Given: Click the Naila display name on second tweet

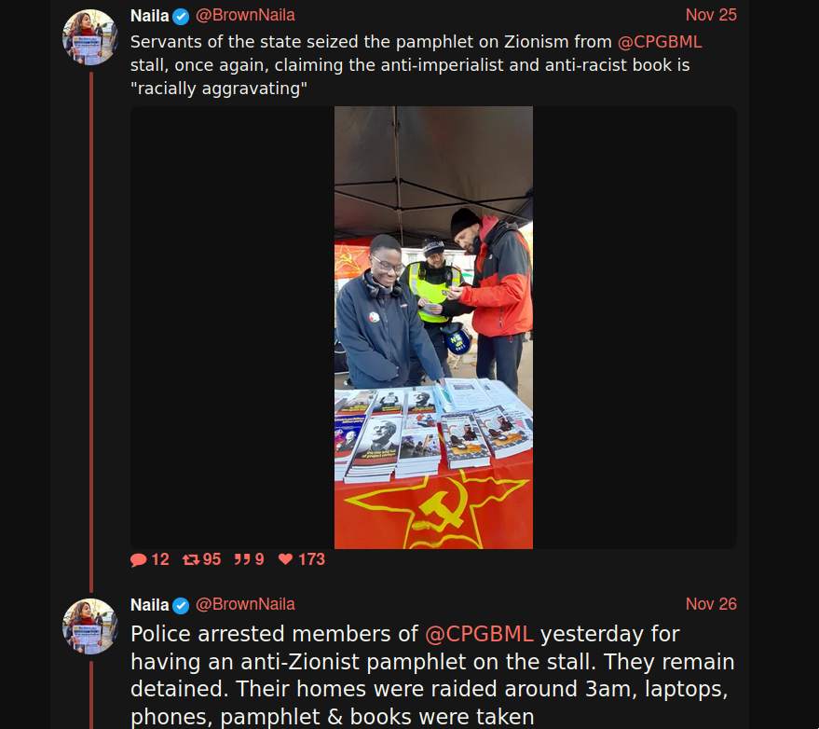Looking at the screenshot, I should pos(149,605).
